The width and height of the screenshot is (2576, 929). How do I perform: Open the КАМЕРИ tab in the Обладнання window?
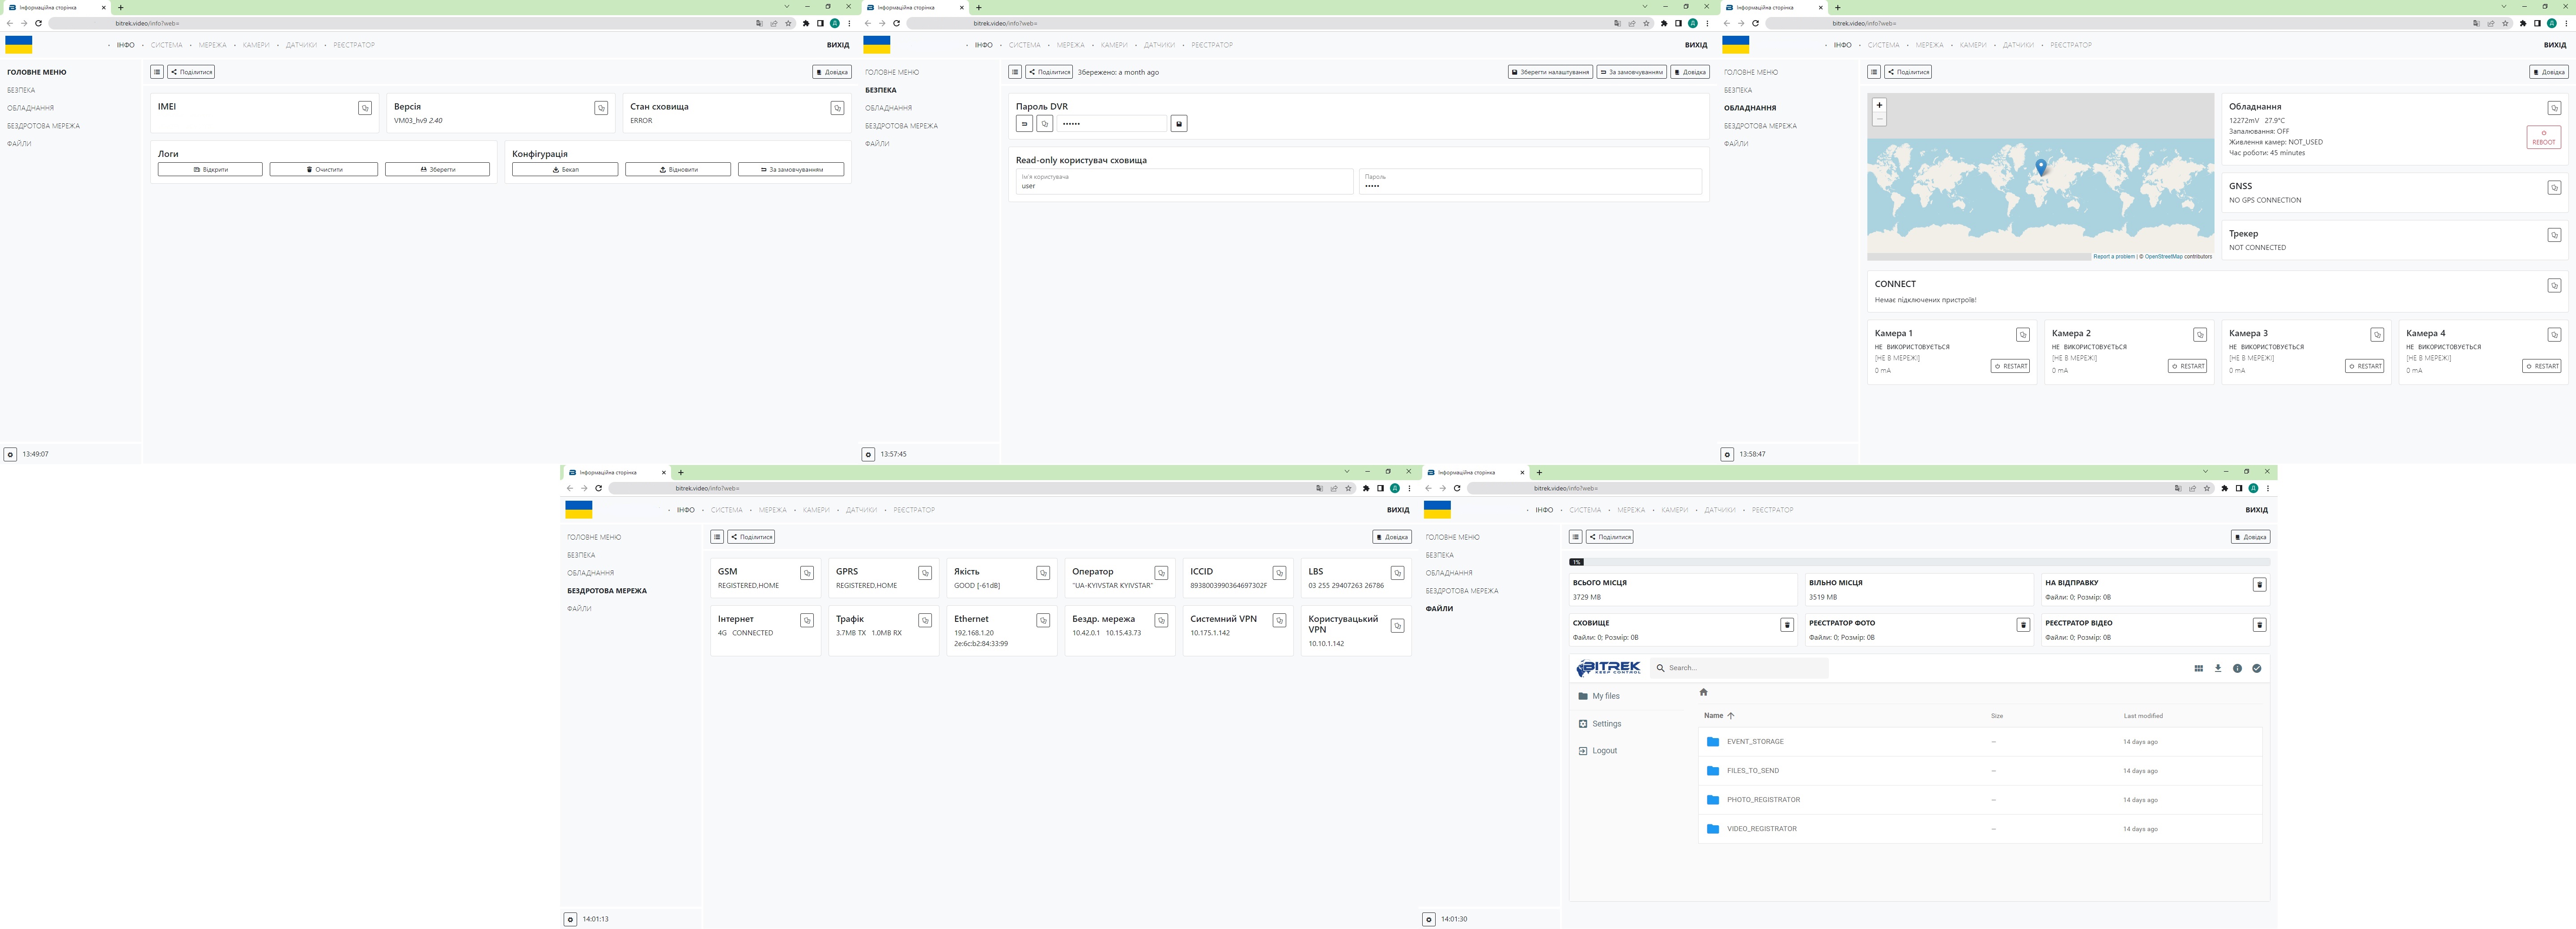(1973, 45)
